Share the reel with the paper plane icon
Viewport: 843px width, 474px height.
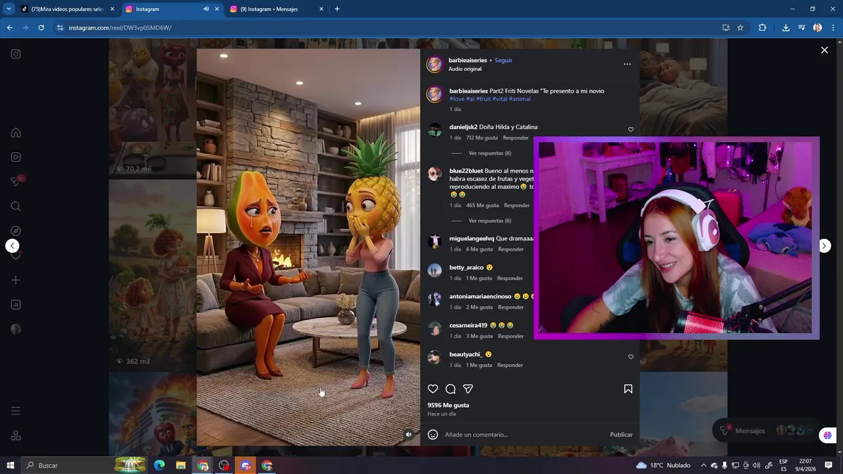(x=468, y=389)
